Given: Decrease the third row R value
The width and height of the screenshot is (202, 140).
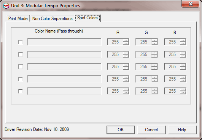Looking at the screenshot, I should coord(126,68).
